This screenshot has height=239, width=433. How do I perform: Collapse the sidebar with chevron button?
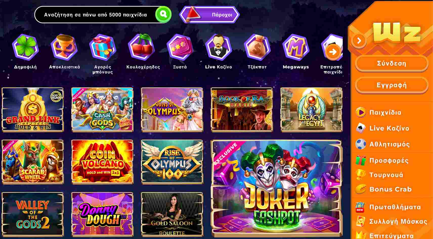click(x=359, y=40)
